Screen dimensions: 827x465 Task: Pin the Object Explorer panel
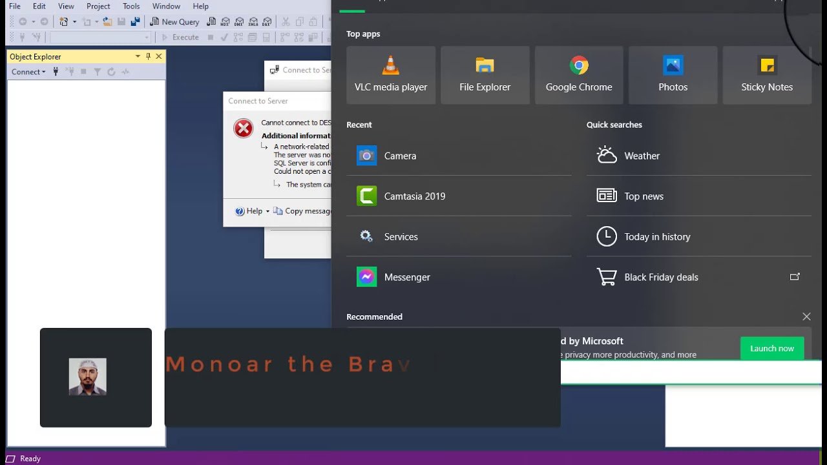[x=148, y=56]
